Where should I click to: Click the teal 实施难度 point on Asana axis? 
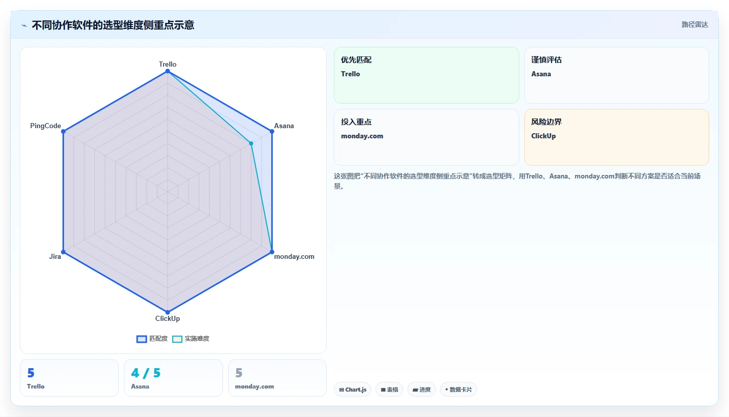[x=251, y=143]
